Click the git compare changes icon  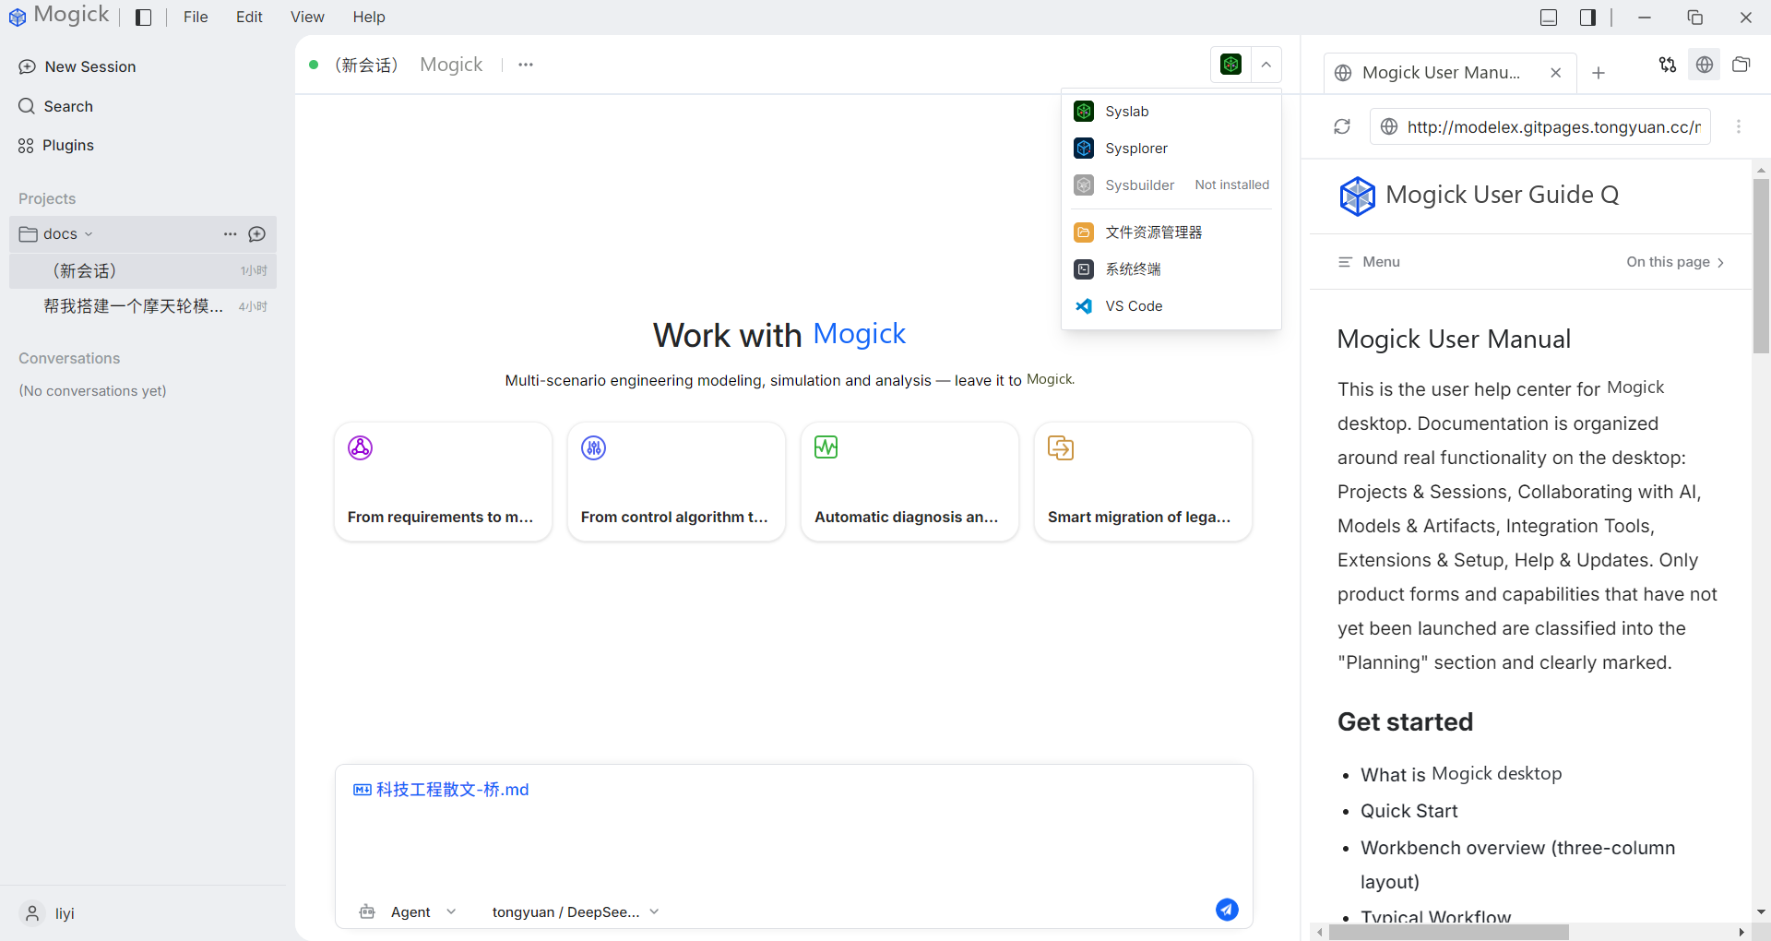tap(1667, 65)
